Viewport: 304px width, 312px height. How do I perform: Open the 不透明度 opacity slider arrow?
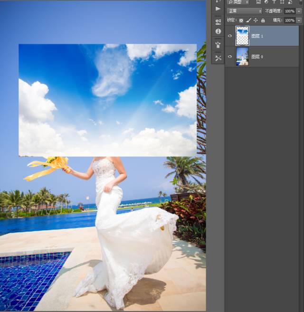click(299, 11)
